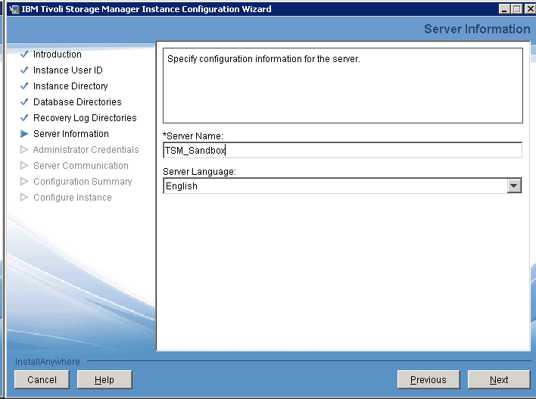The width and height of the screenshot is (536, 399).
Task: Select the English language combo box
Action: coord(334,186)
